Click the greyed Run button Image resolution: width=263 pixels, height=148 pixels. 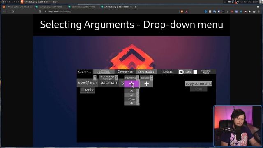click(x=198, y=89)
